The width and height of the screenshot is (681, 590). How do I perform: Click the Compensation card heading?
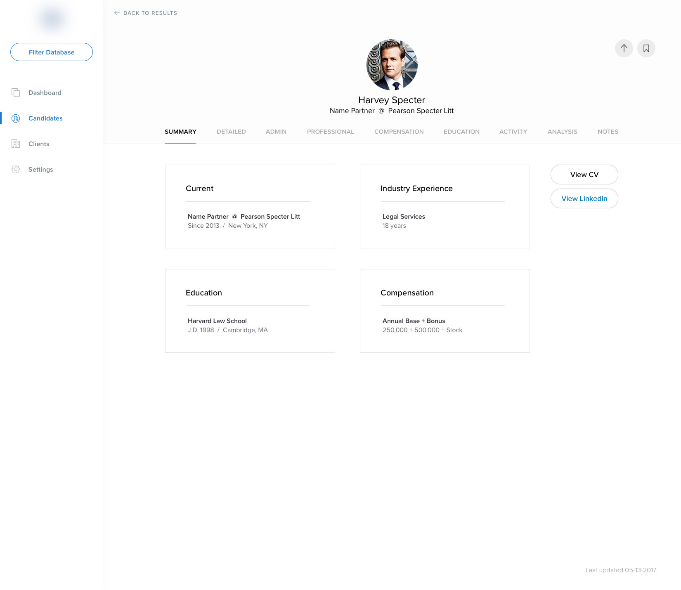pyautogui.click(x=407, y=293)
